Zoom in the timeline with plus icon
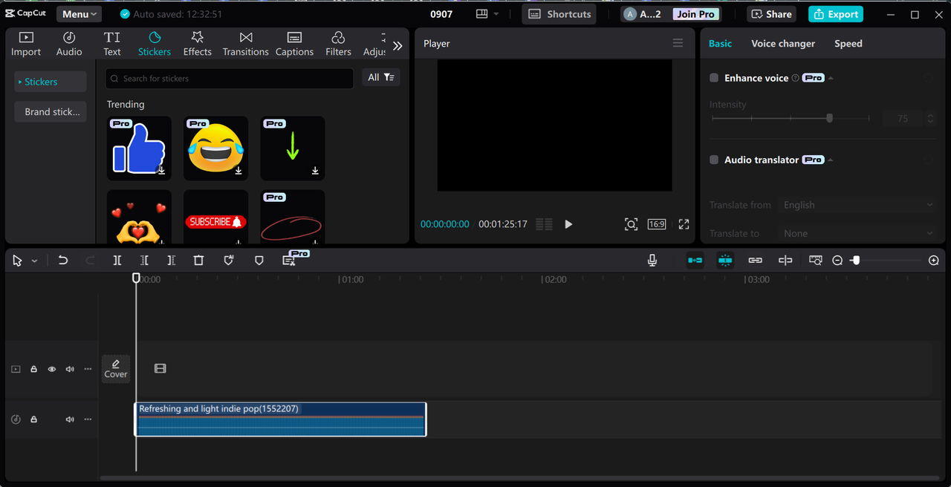The height and width of the screenshot is (487, 951). click(934, 261)
